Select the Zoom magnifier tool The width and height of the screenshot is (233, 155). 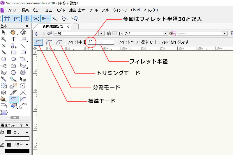(3, 39)
